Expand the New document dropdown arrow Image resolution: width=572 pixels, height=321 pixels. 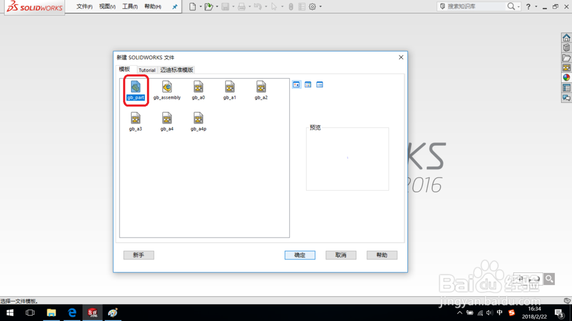coord(201,6)
